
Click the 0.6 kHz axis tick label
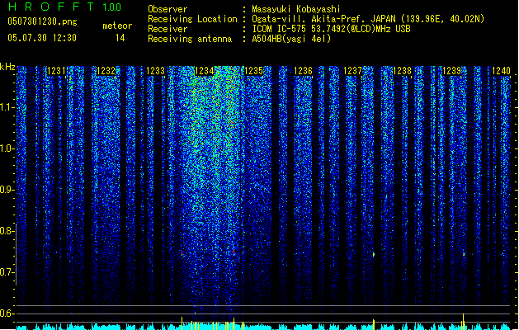coord(7,313)
